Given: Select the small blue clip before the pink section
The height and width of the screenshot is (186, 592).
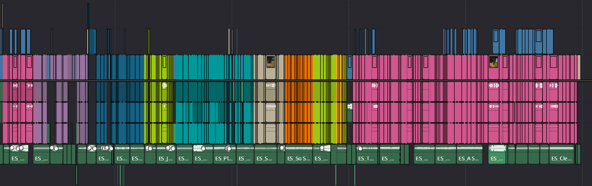Looking at the screenshot, I should (350, 67).
